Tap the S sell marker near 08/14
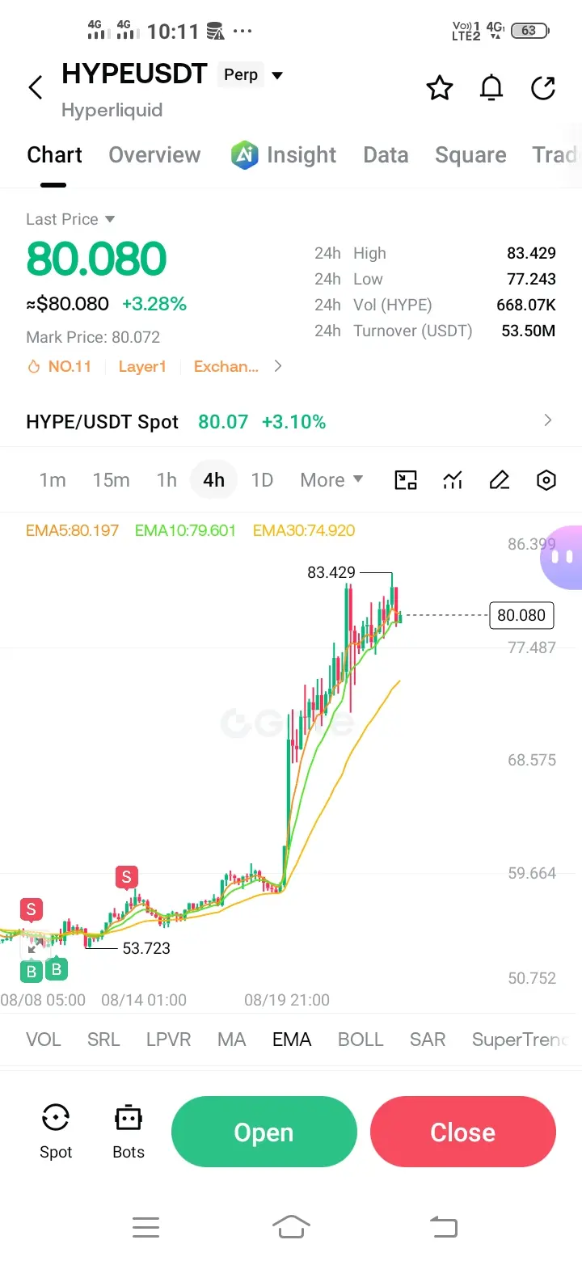This screenshot has width=582, height=1261. click(126, 878)
